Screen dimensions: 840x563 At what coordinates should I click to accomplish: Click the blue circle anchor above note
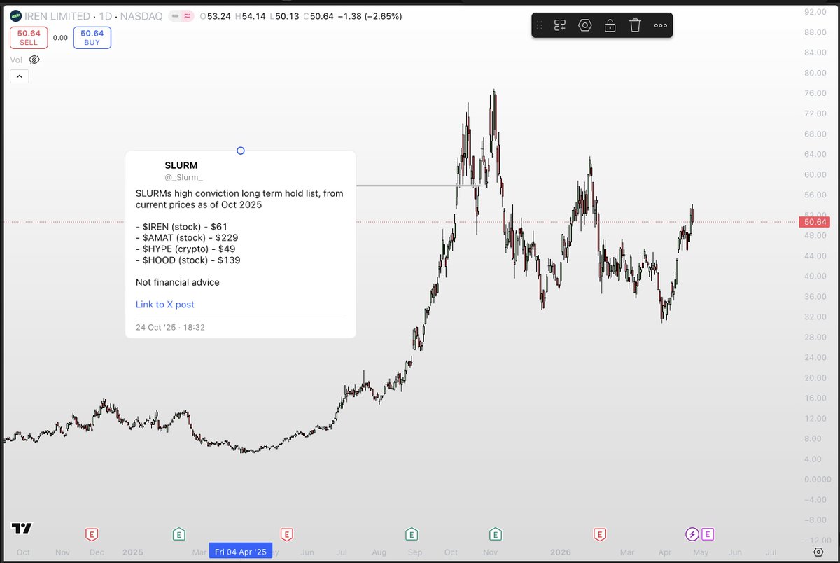coord(241,151)
